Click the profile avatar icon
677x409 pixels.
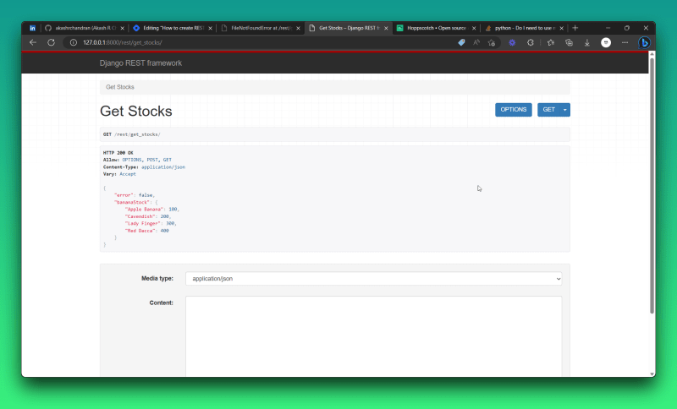(x=606, y=42)
